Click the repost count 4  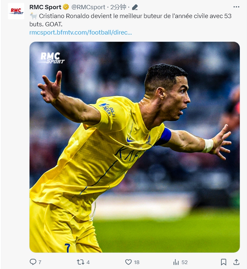[x=88, y=262]
